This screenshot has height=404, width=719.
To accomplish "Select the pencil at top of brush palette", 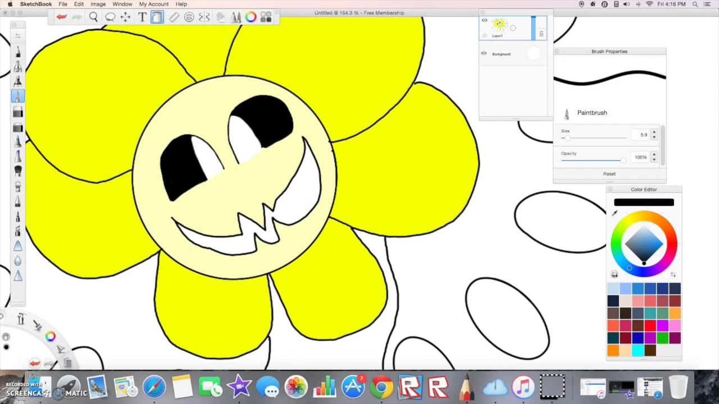I will [18, 52].
